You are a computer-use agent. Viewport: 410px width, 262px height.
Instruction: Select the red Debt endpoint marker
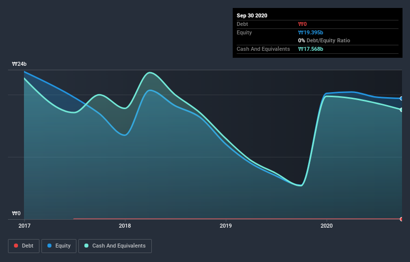(x=402, y=219)
